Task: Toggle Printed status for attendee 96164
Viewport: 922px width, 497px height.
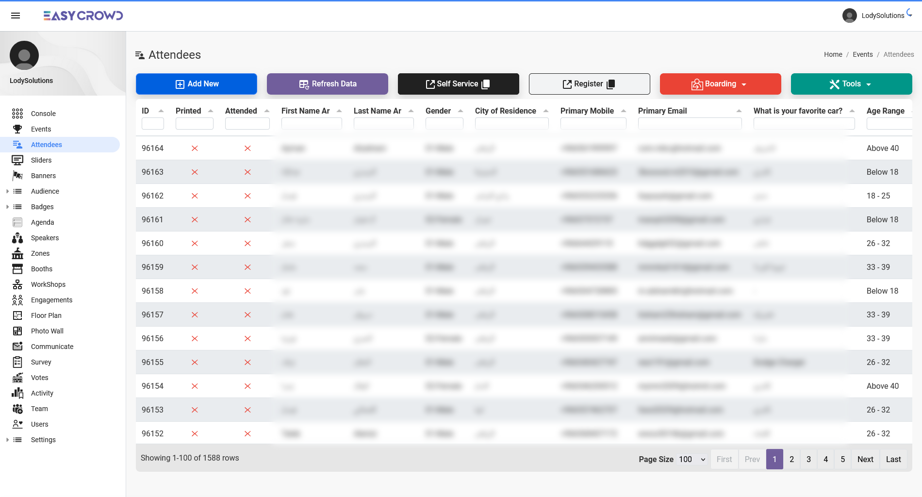Action: pyautogui.click(x=195, y=149)
